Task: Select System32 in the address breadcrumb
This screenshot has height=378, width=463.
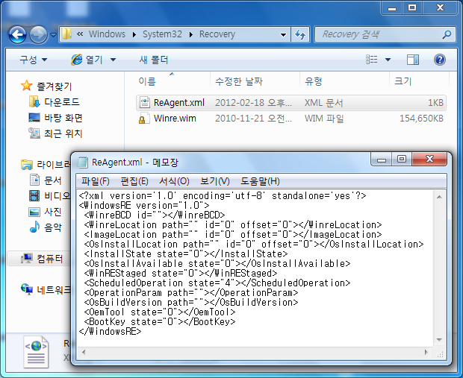Action: (162, 34)
